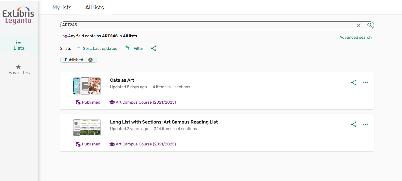Screen dimensions: 402x181
Task: Open Advanced search
Action: point(355,37)
